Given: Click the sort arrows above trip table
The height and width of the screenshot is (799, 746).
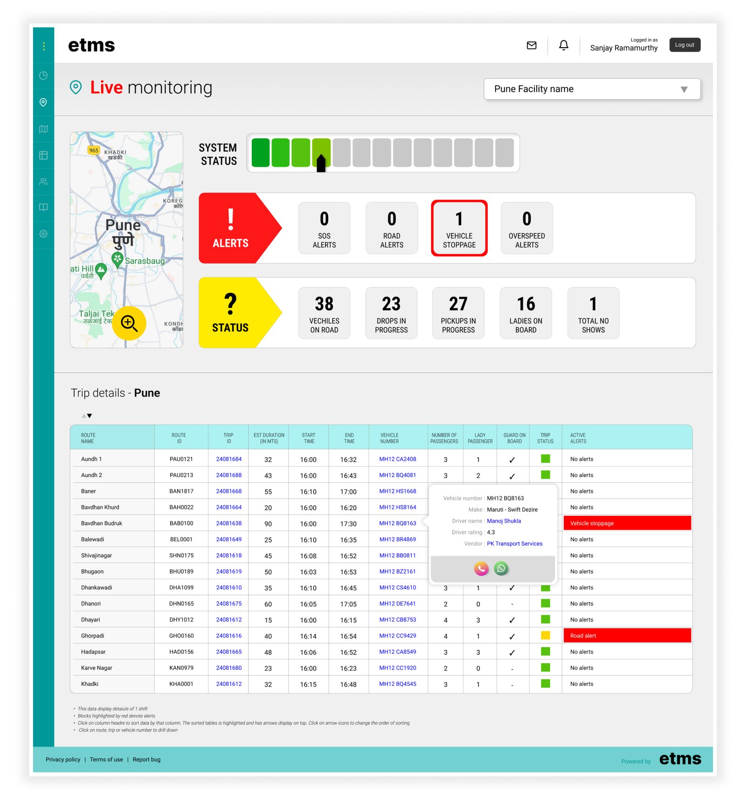Looking at the screenshot, I should [87, 416].
